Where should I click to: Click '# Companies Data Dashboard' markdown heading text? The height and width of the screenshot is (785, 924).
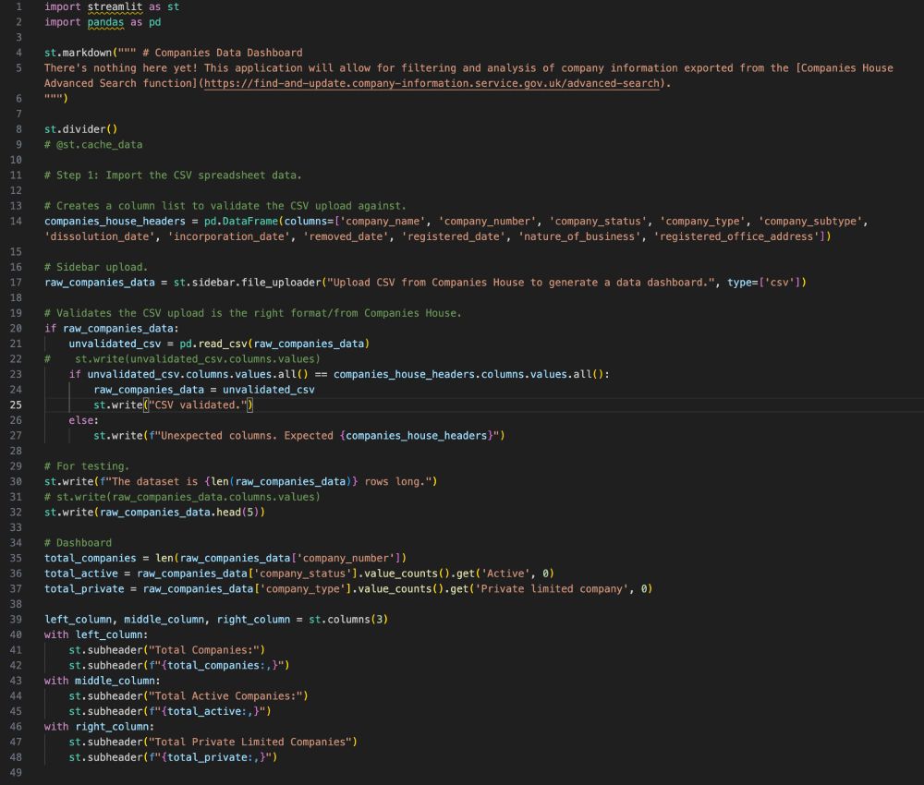point(222,53)
